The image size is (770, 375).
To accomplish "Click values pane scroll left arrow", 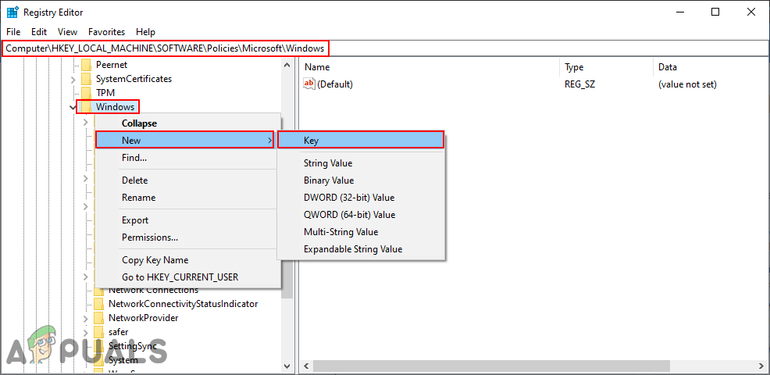I will click(x=306, y=366).
